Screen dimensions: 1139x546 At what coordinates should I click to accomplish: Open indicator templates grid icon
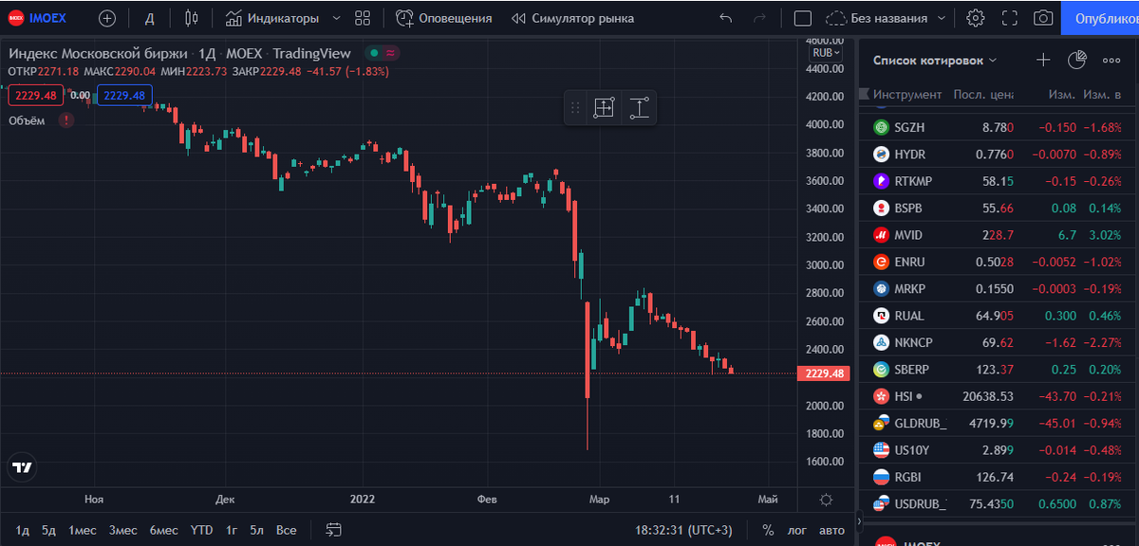click(362, 18)
